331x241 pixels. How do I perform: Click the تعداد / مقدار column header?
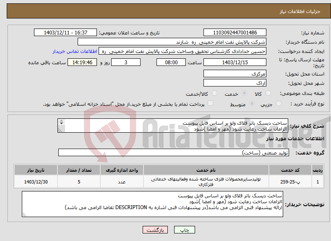click(79, 170)
